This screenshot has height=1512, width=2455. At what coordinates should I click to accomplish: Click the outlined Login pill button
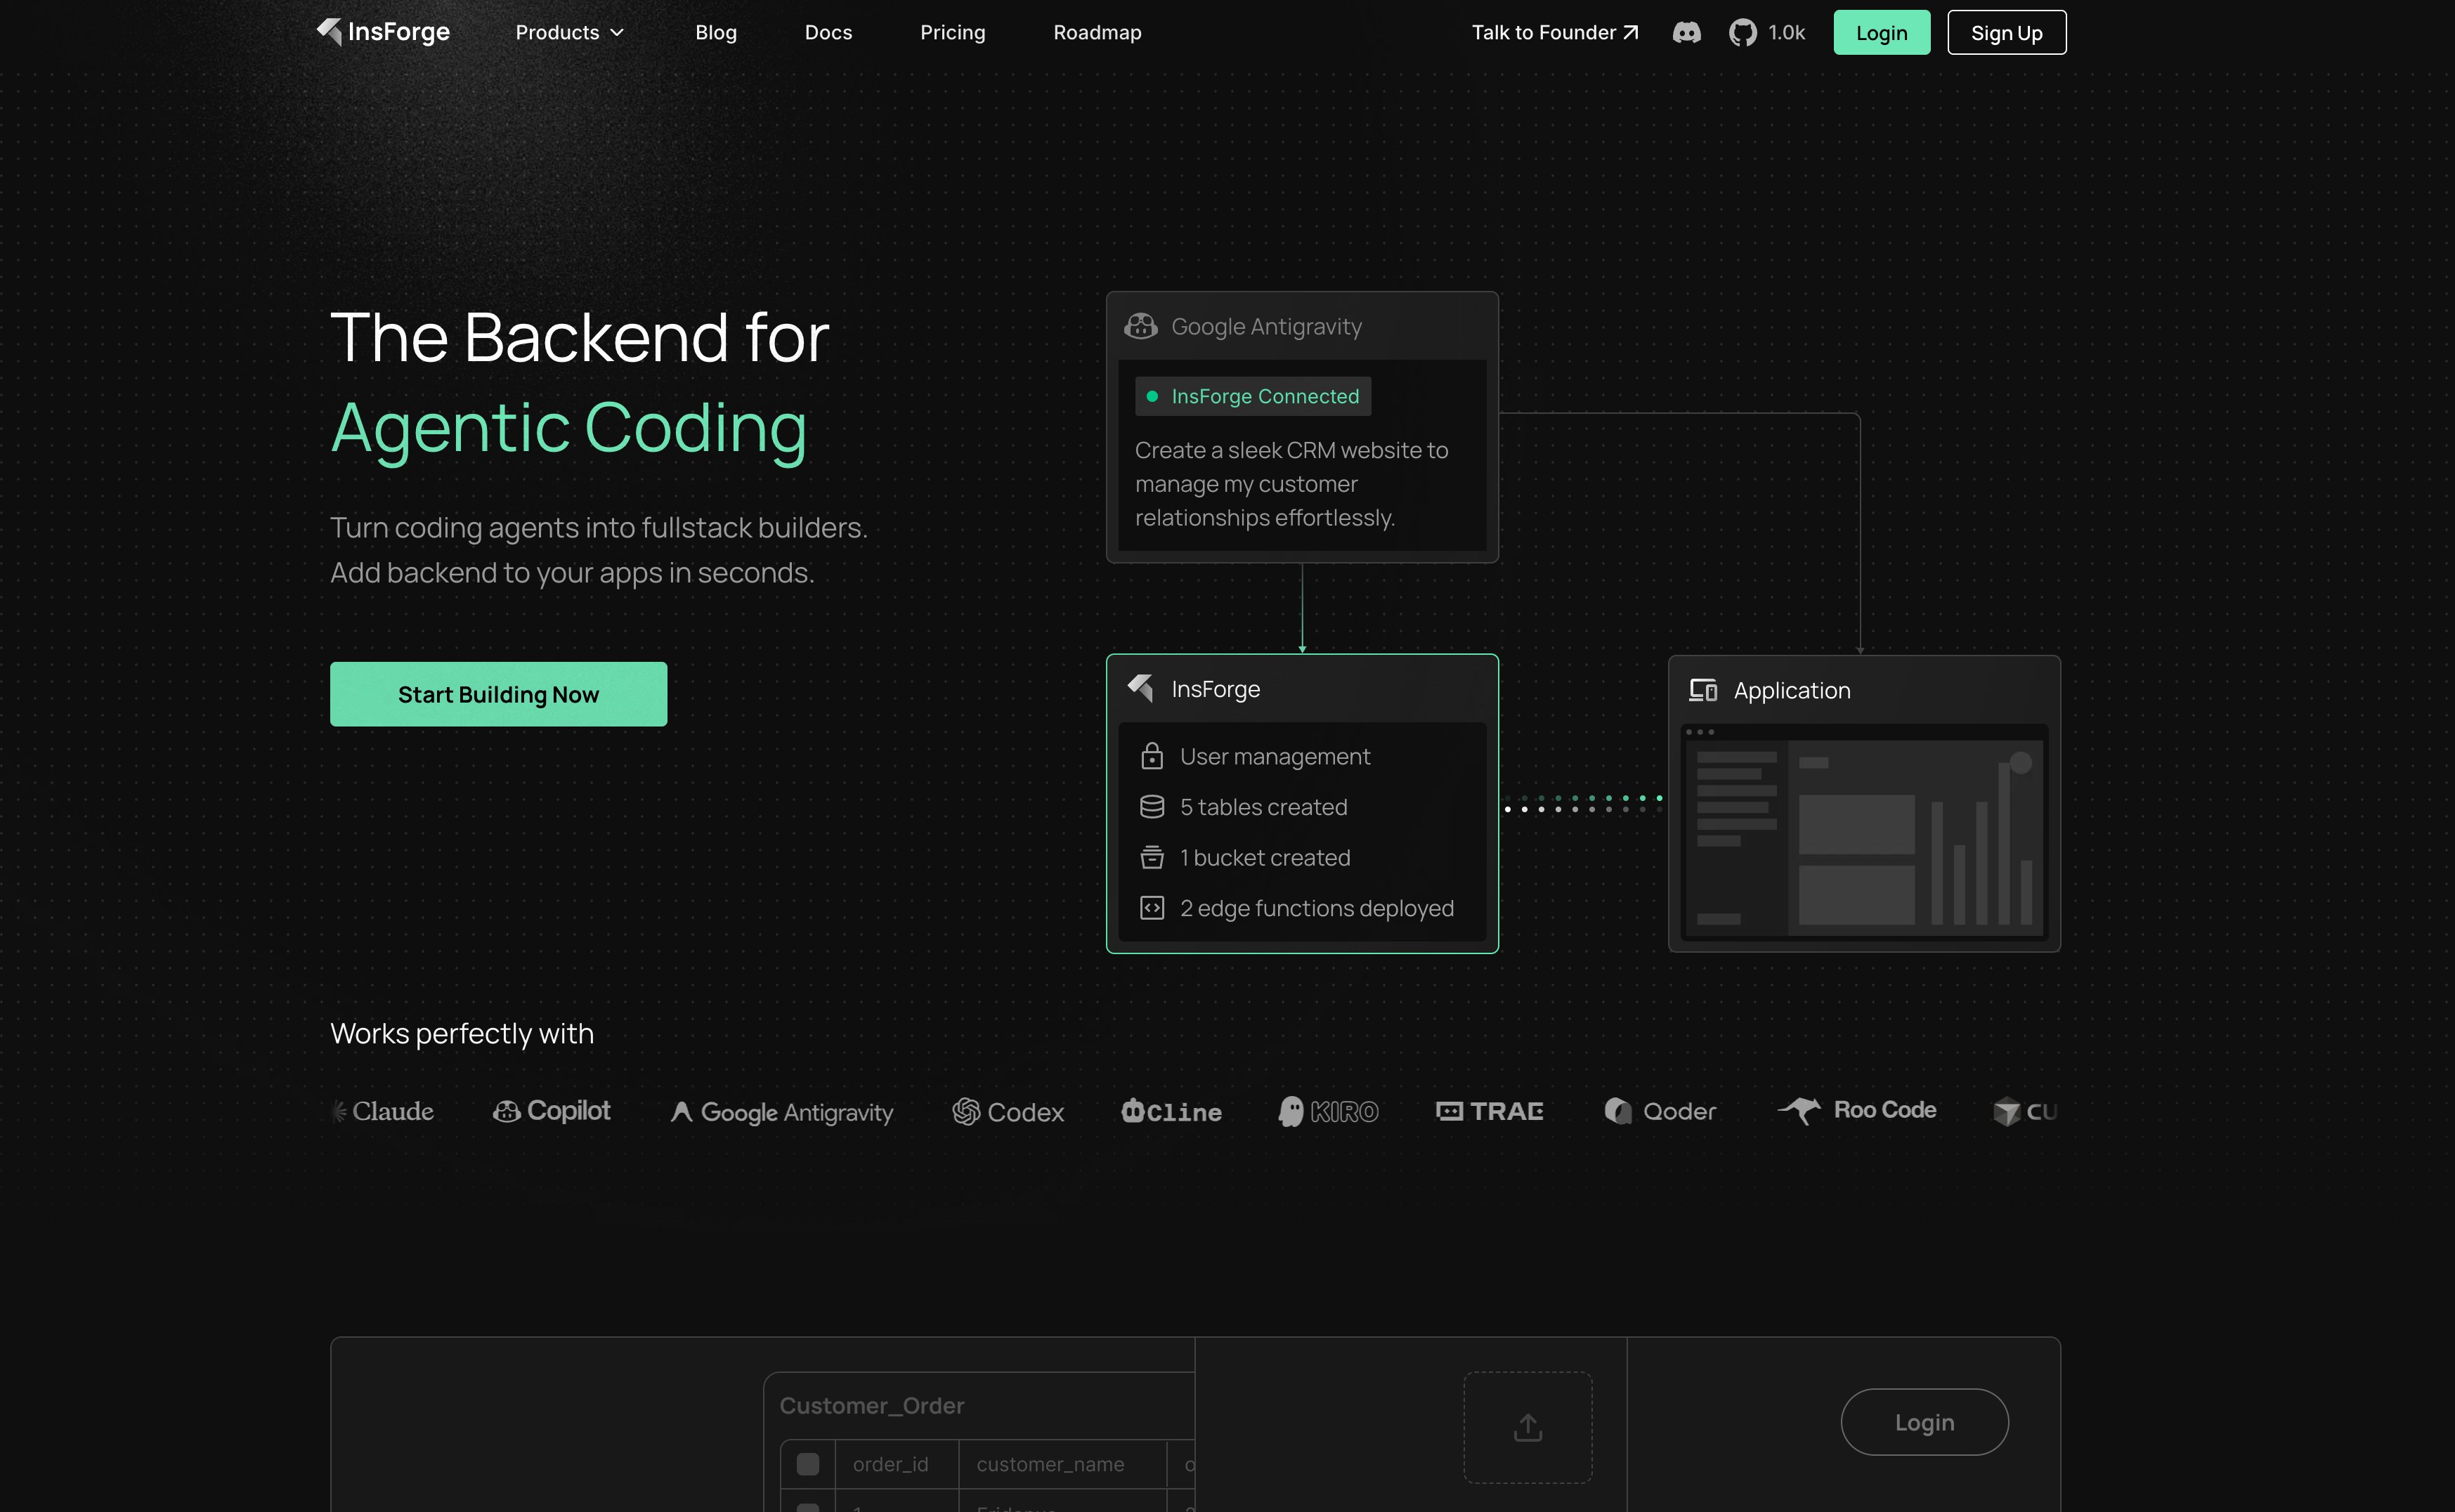coord(1924,1422)
